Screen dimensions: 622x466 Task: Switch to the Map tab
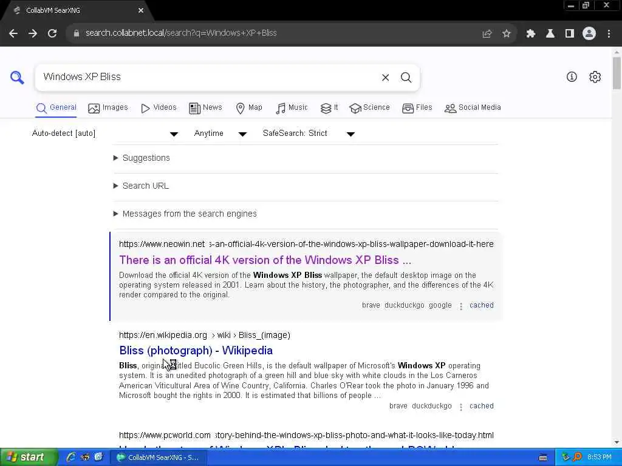(x=249, y=108)
